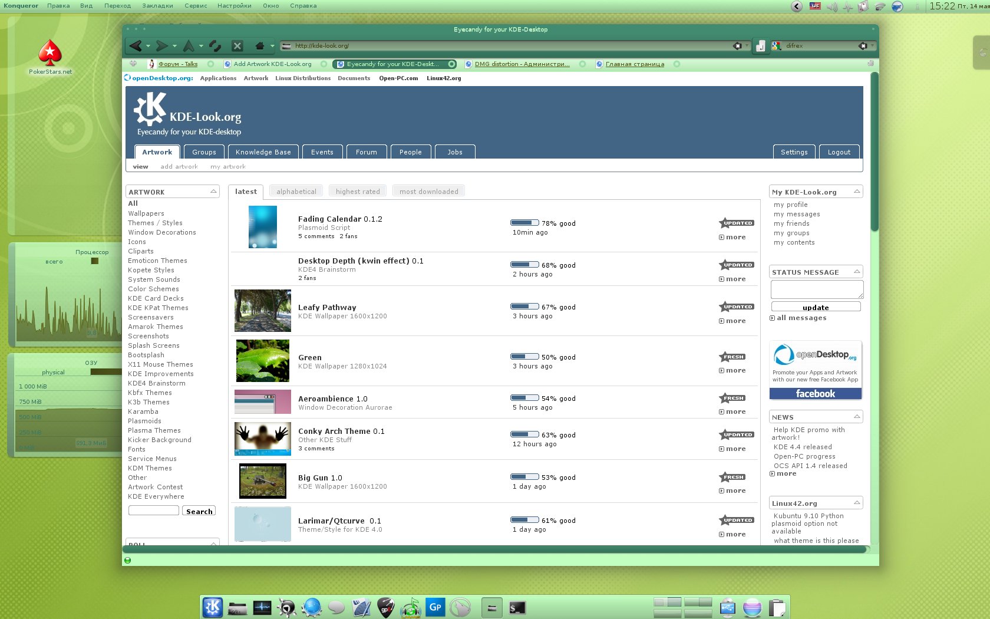990x619 pixels.
Task: Launch the globe web browser dock icon
Action: point(311,607)
